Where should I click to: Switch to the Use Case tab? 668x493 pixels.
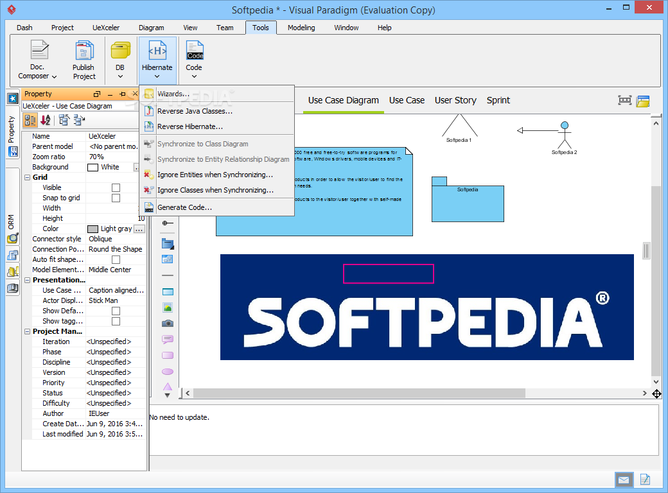[407, 101]
